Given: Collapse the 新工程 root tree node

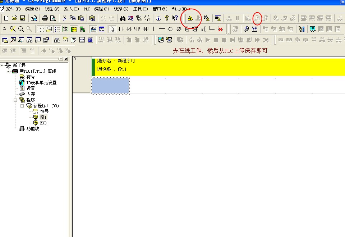Looking at the screenshot, I should tap(2, 65).
